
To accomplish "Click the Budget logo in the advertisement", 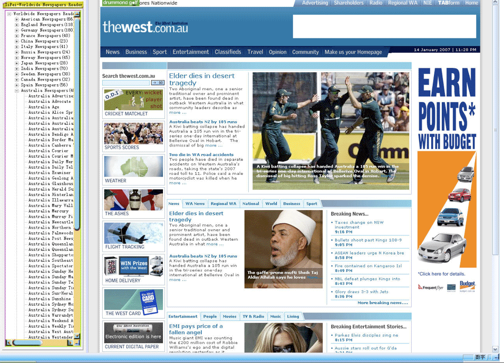I will 467,286.
